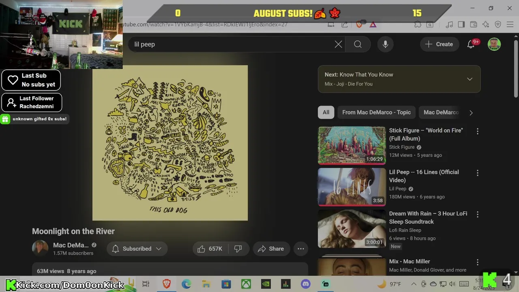Image resolution: width=519 pixels, height=292 pixels.
Task: Click 'Lil Peep -- 16 Lines (Official Video)' title
Action: tap(424, 176)
